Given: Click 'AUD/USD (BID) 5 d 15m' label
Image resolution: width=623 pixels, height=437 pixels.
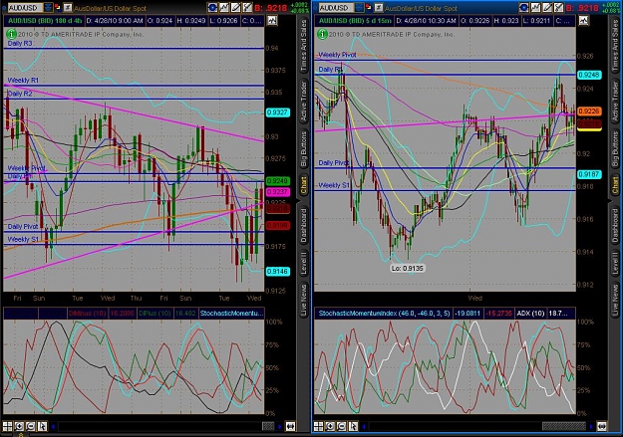Looking at the screenshot, I should coord(355,20).
